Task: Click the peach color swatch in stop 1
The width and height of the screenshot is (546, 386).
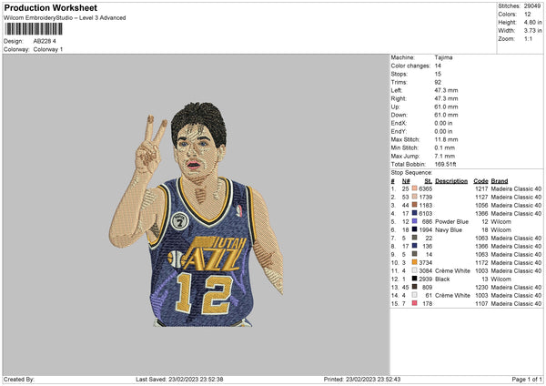Action: [414, 188]
